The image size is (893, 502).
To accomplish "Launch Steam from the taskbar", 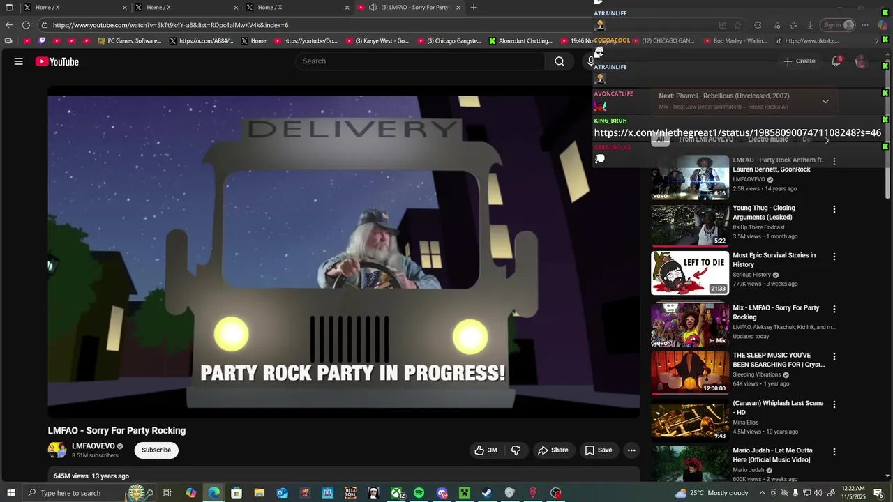I will 487,493.
